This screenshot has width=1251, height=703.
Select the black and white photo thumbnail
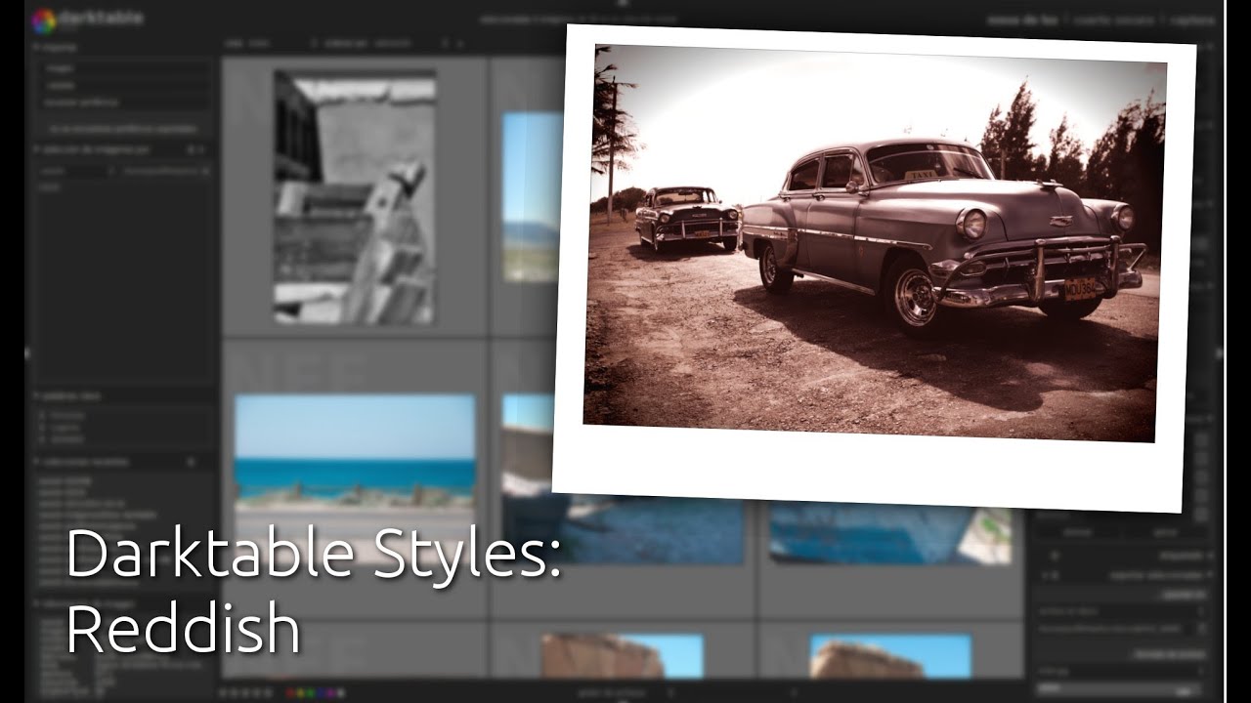point(355,197)
